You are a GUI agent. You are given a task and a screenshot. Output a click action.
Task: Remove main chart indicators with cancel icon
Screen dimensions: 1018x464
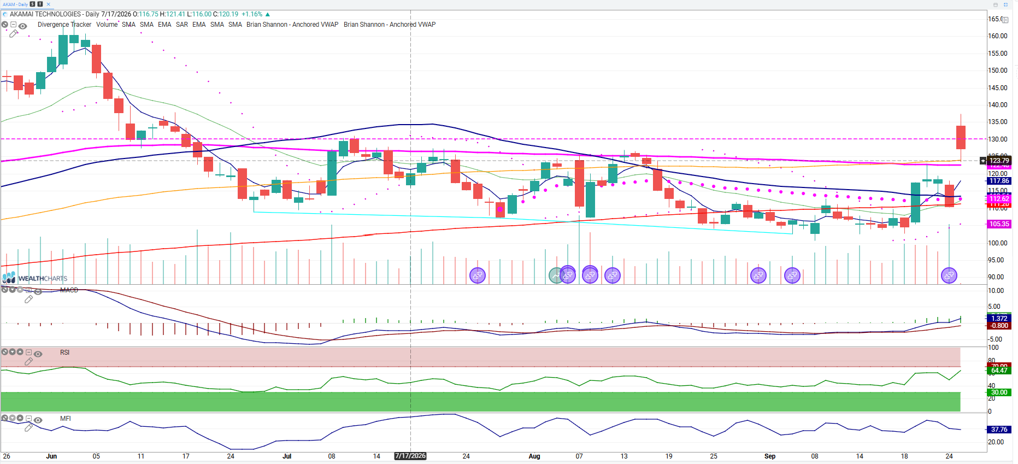[x=5, y=25]
